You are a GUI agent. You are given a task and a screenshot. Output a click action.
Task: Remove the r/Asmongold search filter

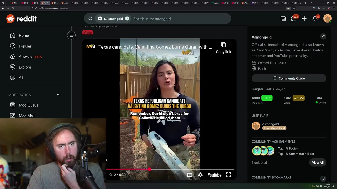[x=127, y=19]
